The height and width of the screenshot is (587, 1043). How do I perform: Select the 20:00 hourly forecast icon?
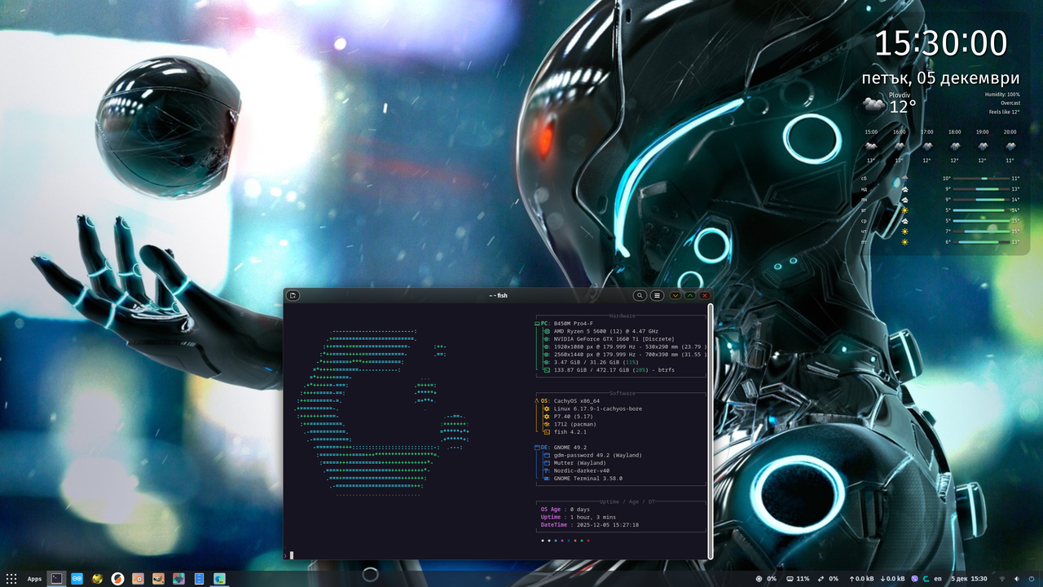tap(1010, 146)
